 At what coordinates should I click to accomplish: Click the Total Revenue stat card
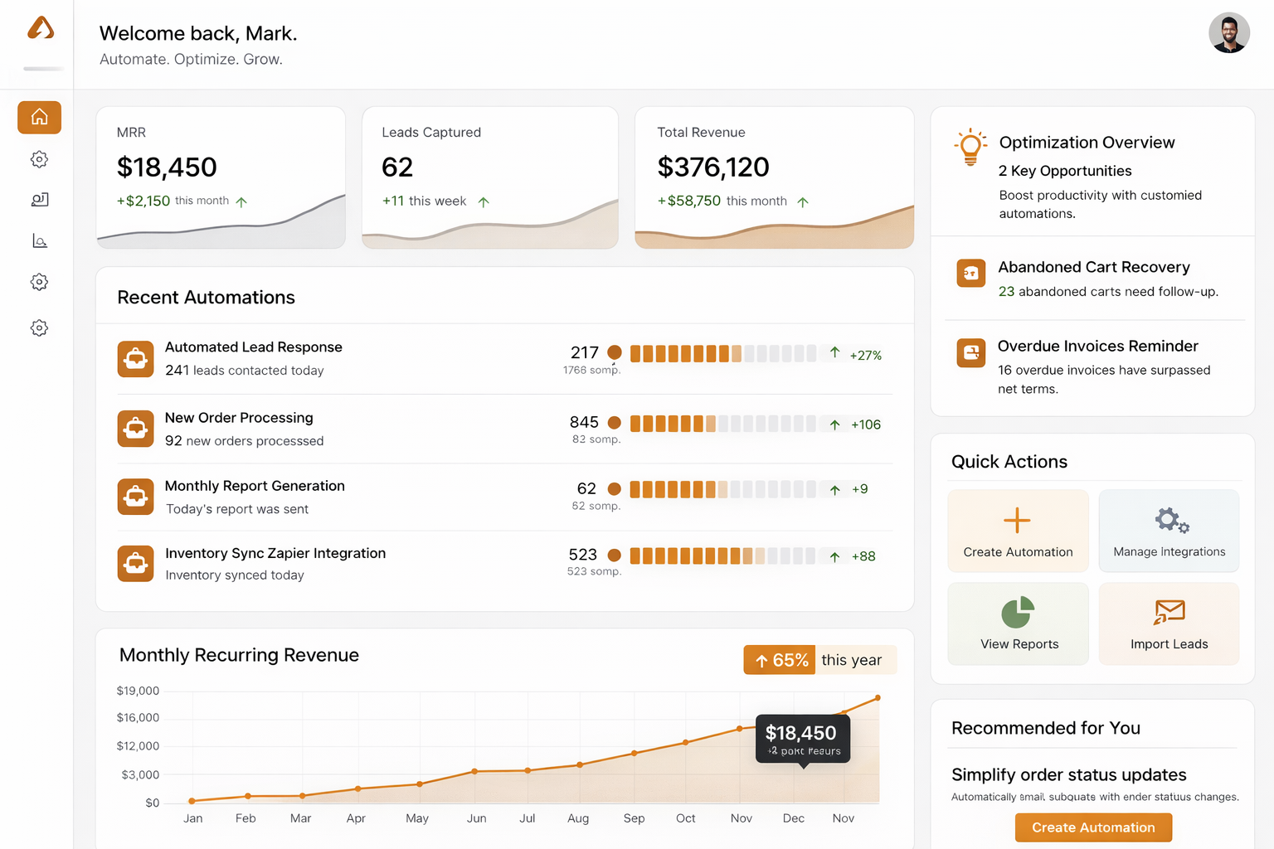(x=774, y=177)
